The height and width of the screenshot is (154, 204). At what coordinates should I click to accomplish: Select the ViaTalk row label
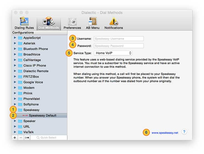click(29, 132)
